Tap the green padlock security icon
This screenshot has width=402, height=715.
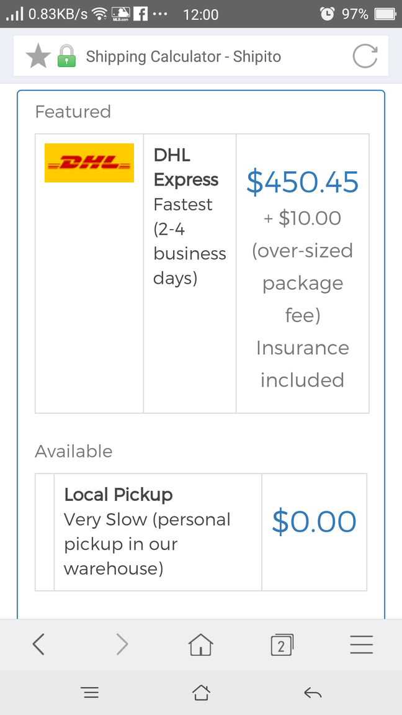[66, 56]
